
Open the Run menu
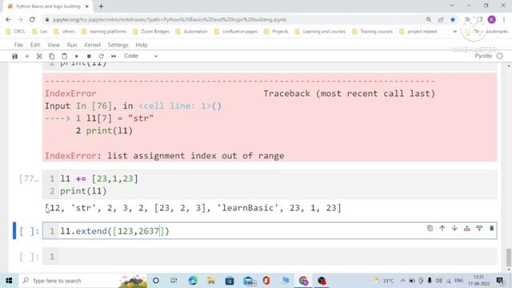tap(72, 45)
